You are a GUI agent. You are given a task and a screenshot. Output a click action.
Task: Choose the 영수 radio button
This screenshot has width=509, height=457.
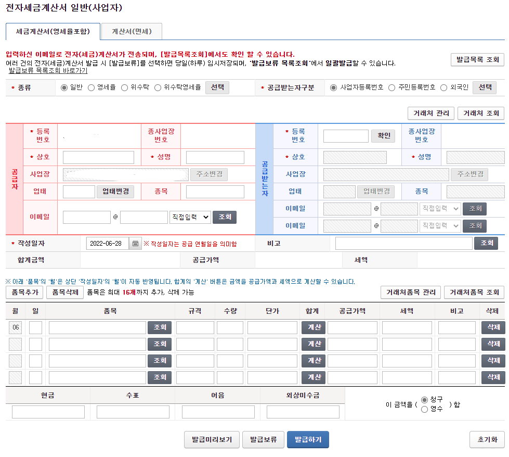[x=424, y=409]
